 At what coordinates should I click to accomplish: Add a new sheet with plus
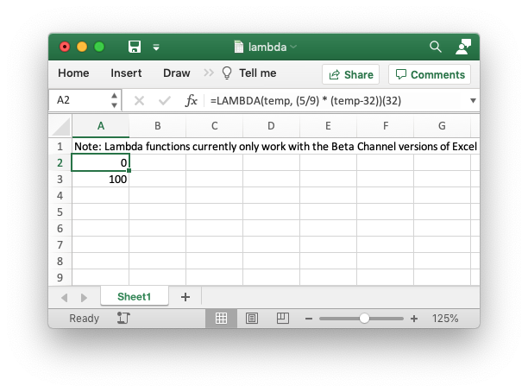pos(185,297)
